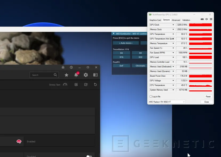Set tessellation to X32
The width and height of the screenshot is (221, 157).
pos(139,57)
